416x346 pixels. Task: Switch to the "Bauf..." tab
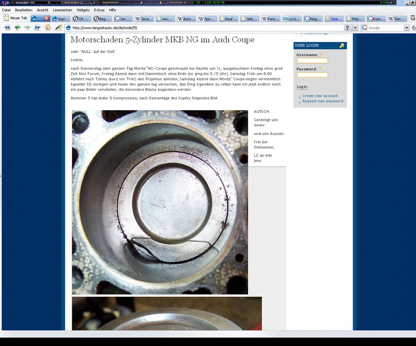(228, 19)
